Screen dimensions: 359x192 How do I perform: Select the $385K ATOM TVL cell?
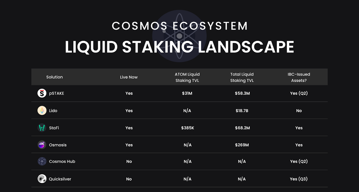point(187,128)
